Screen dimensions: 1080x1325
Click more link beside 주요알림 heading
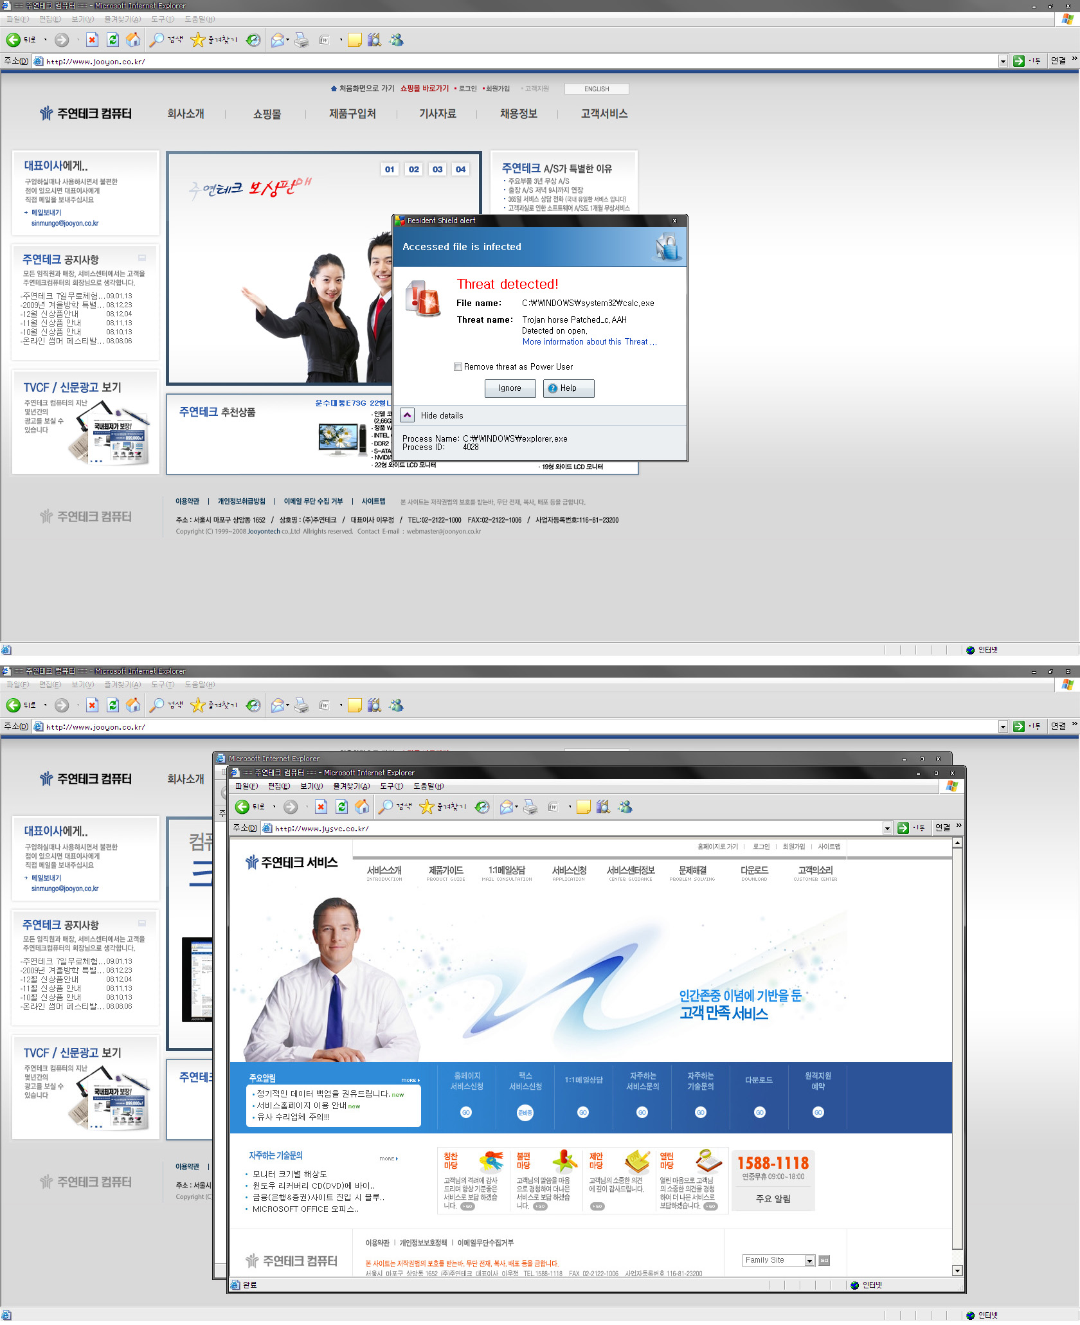(410, 1080)
